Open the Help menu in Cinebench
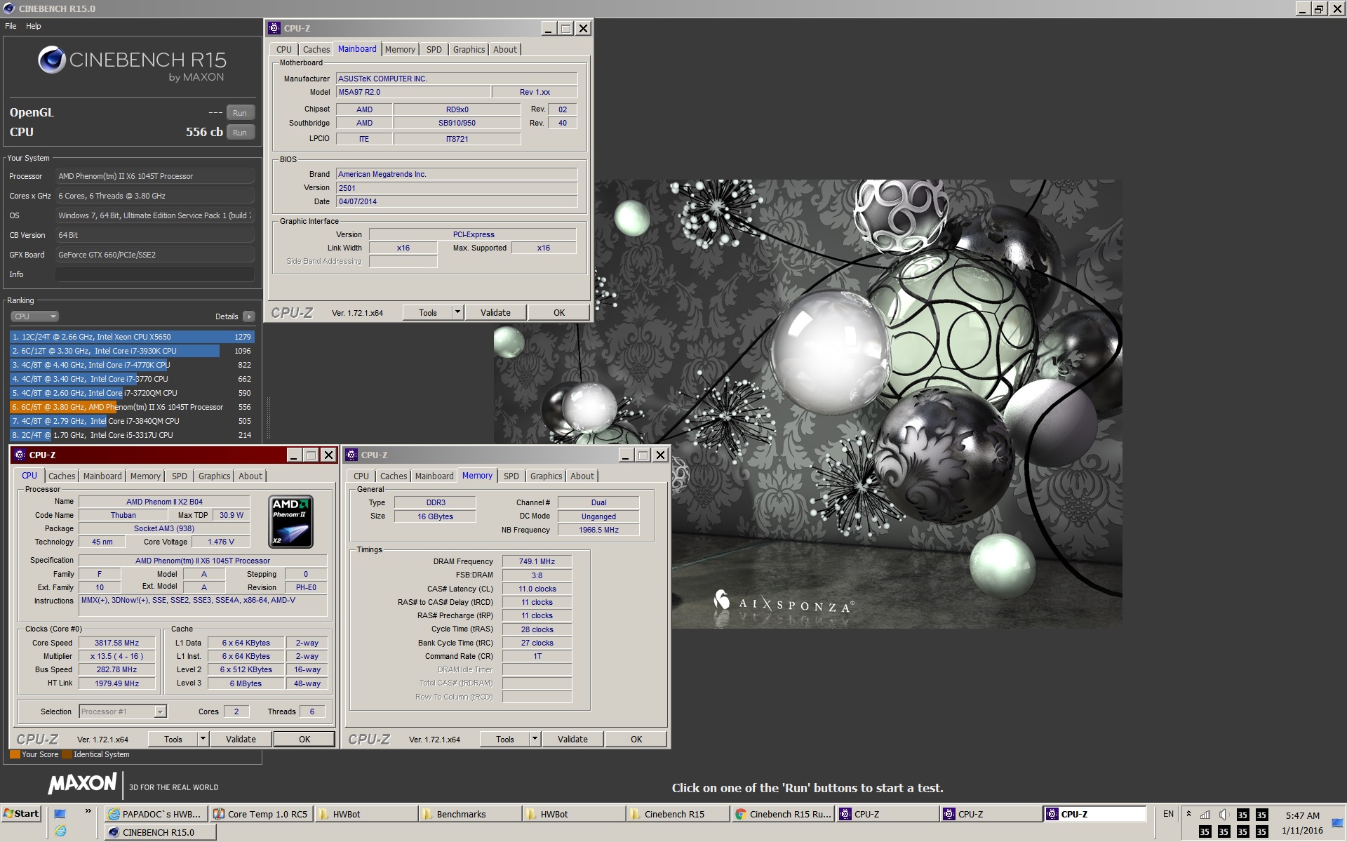 pyautogui.click(x=34, y=26)
